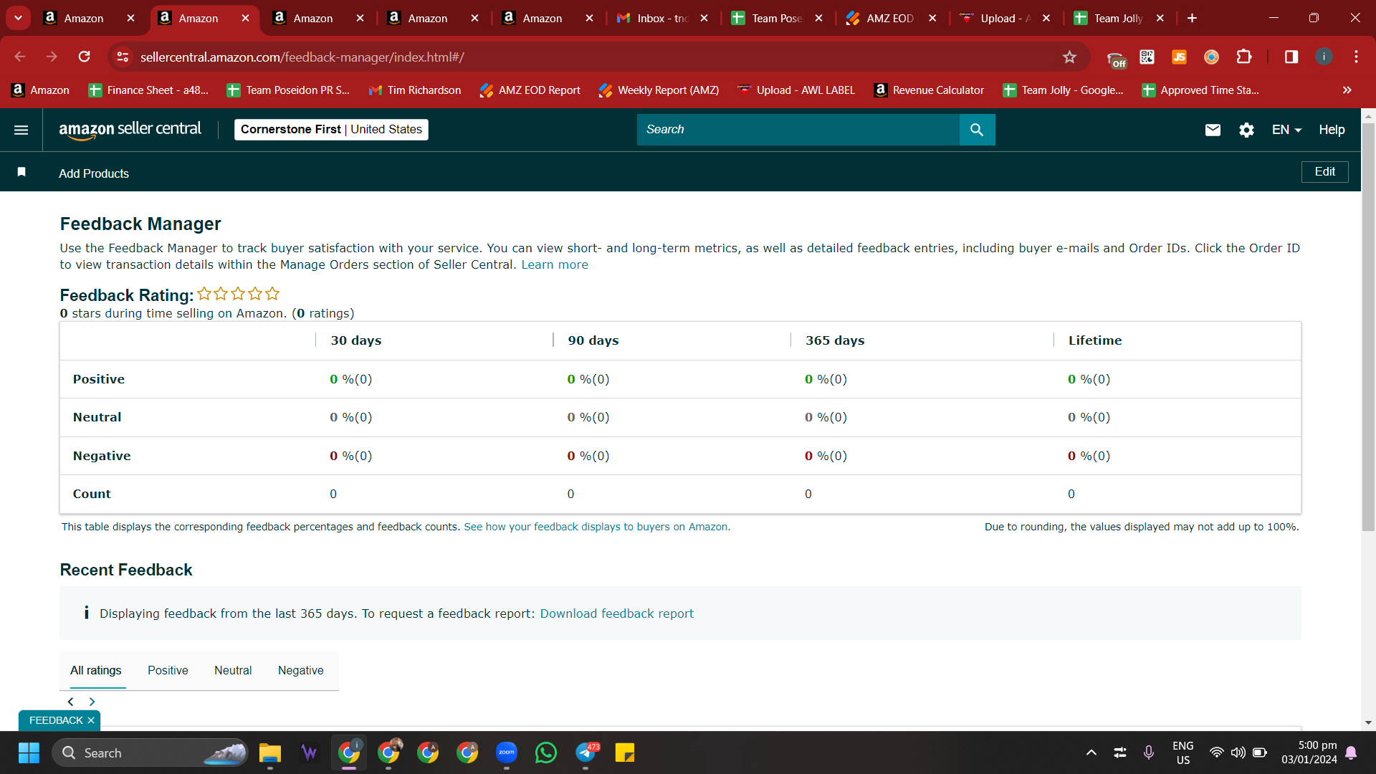Click the browser address bar URL
1376x774 pixels.
click(x=302, y=57)
